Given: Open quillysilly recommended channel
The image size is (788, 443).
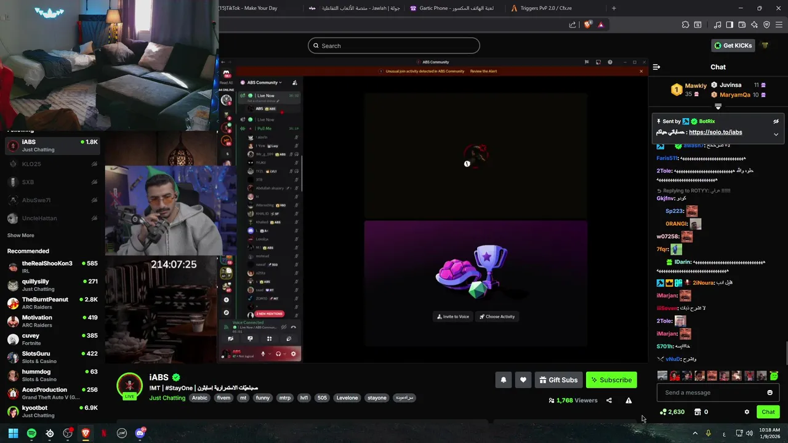Looking at the screenshot, I should click(x=52, y=285).
